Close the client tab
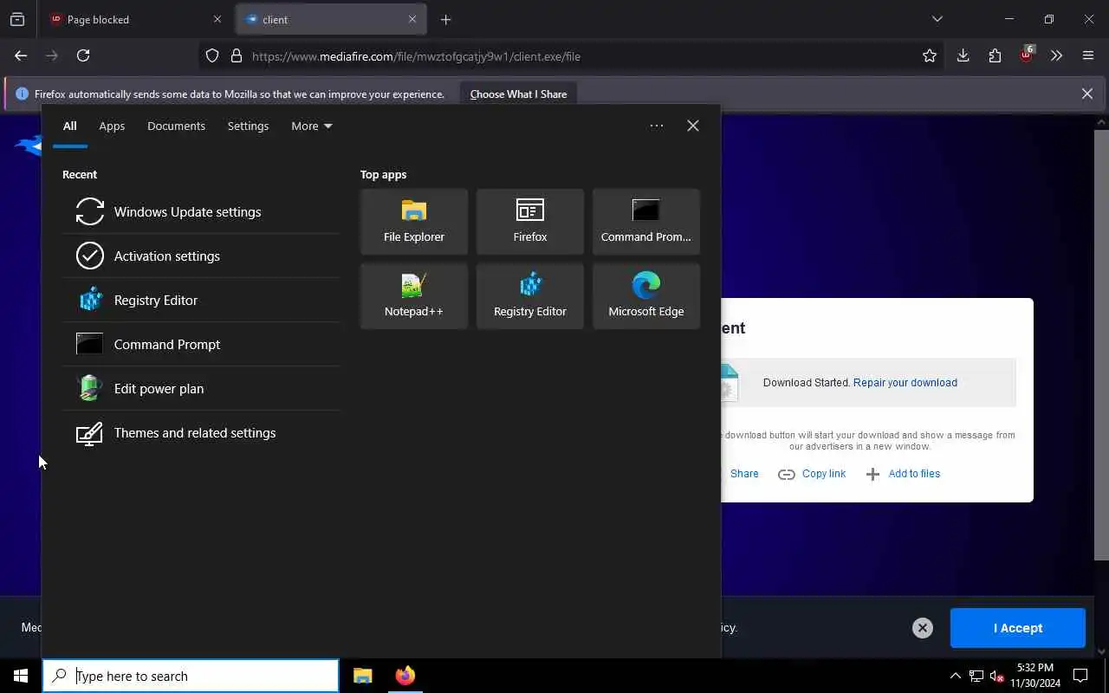 (x=412, y=19)
